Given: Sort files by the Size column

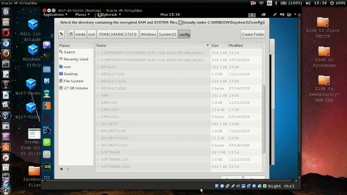Looking at the screenshot, I should pyautogui.click(x=219, y=45).
